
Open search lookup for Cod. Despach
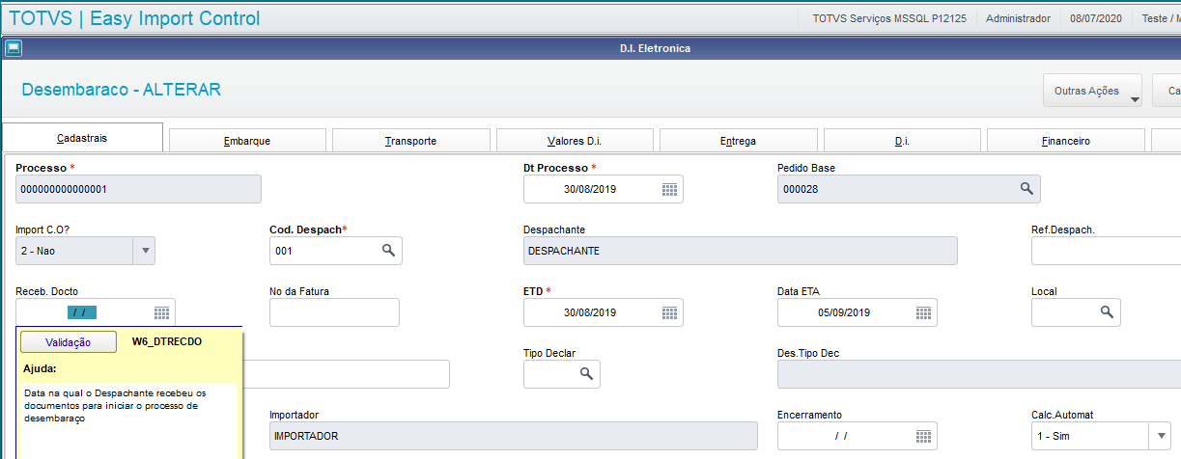(388, 251)
